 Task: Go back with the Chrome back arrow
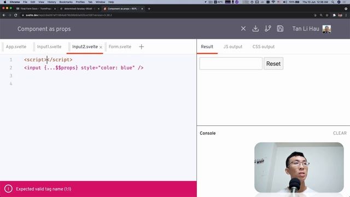pos(4,15)
